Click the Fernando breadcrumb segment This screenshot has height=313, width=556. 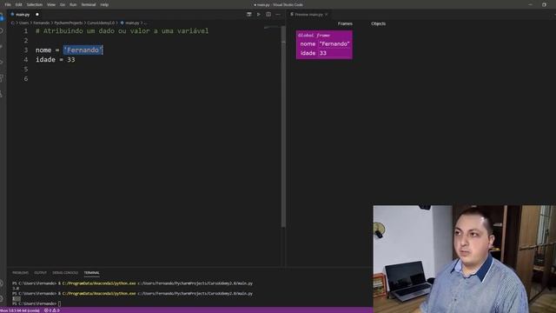(x=41, y=23)
